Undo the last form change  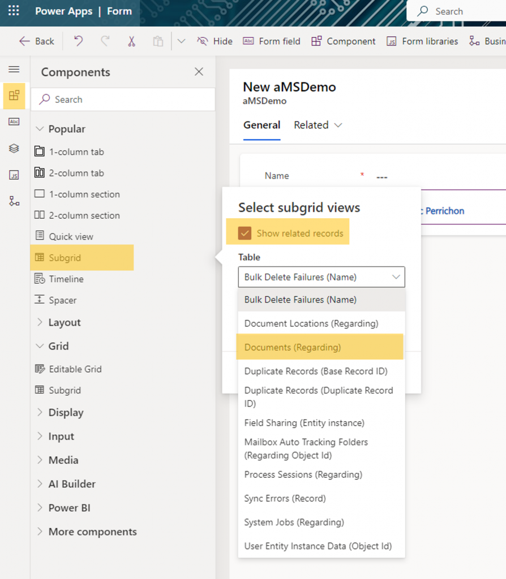click(78, 41)
